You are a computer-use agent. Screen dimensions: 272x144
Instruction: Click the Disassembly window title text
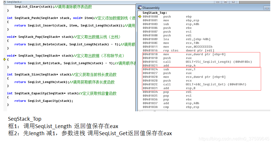click(x=151, y=8)
